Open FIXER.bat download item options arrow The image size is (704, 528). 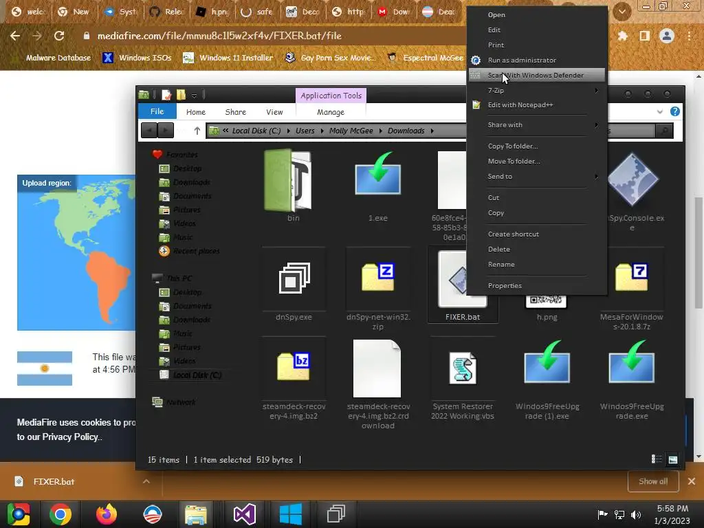(x=146, y=481)
